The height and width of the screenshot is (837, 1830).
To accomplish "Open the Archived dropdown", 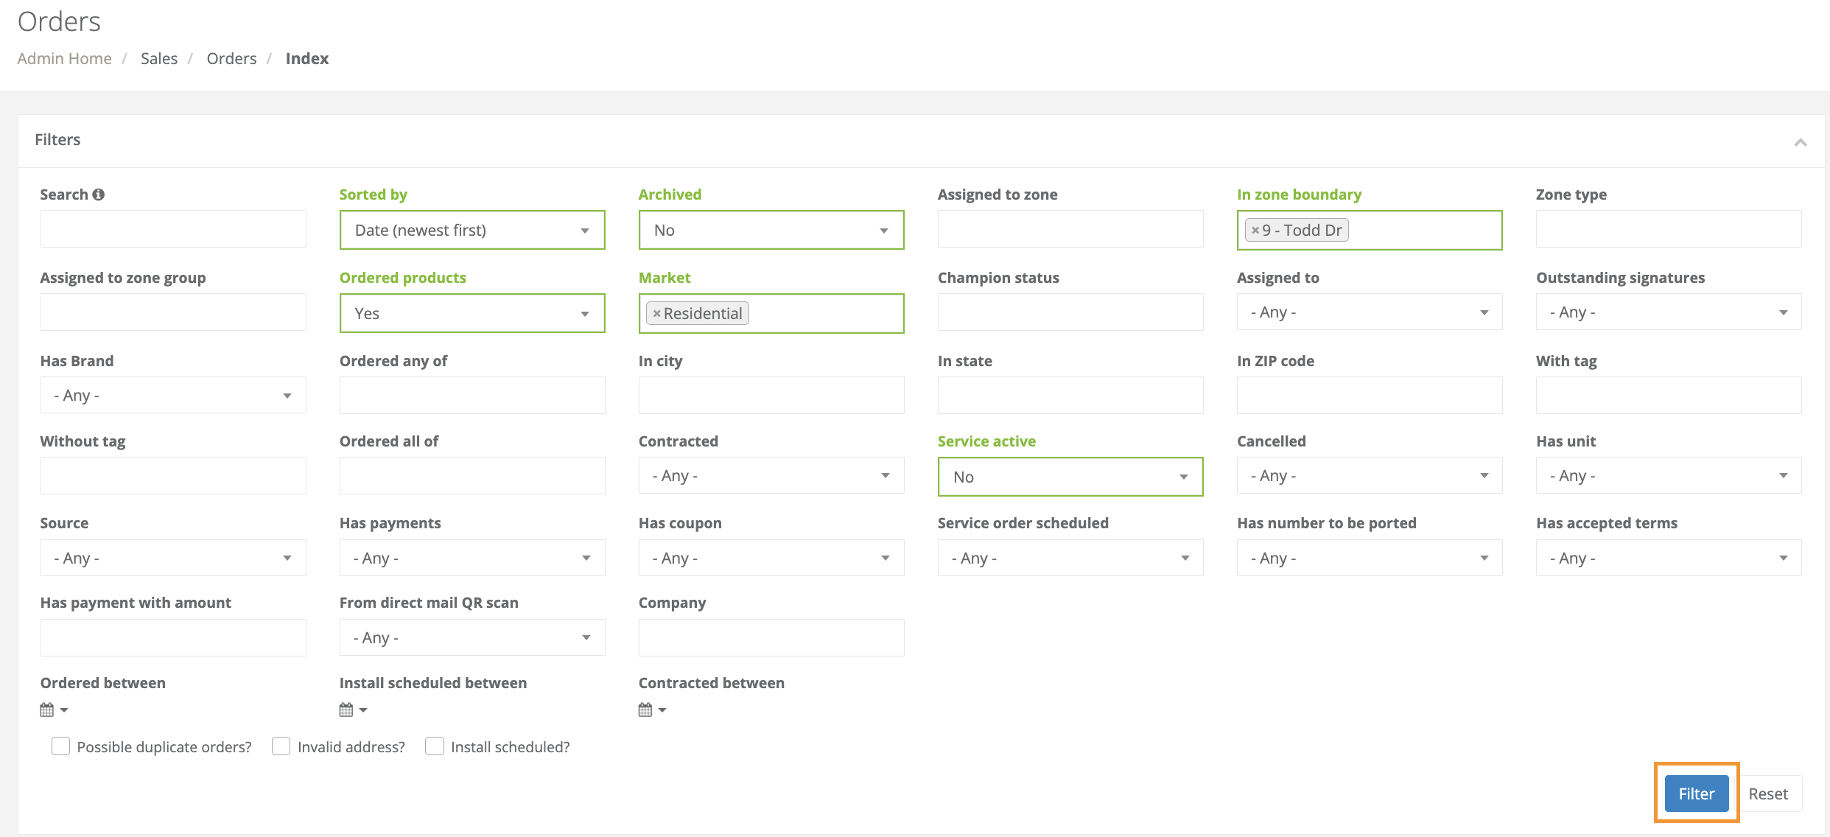I will click(771, 231).
